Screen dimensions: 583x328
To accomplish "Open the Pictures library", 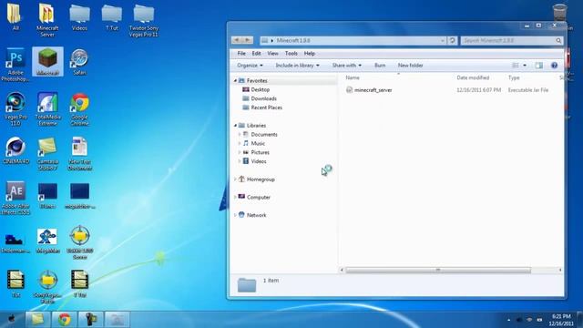I will tap(256, 152).
